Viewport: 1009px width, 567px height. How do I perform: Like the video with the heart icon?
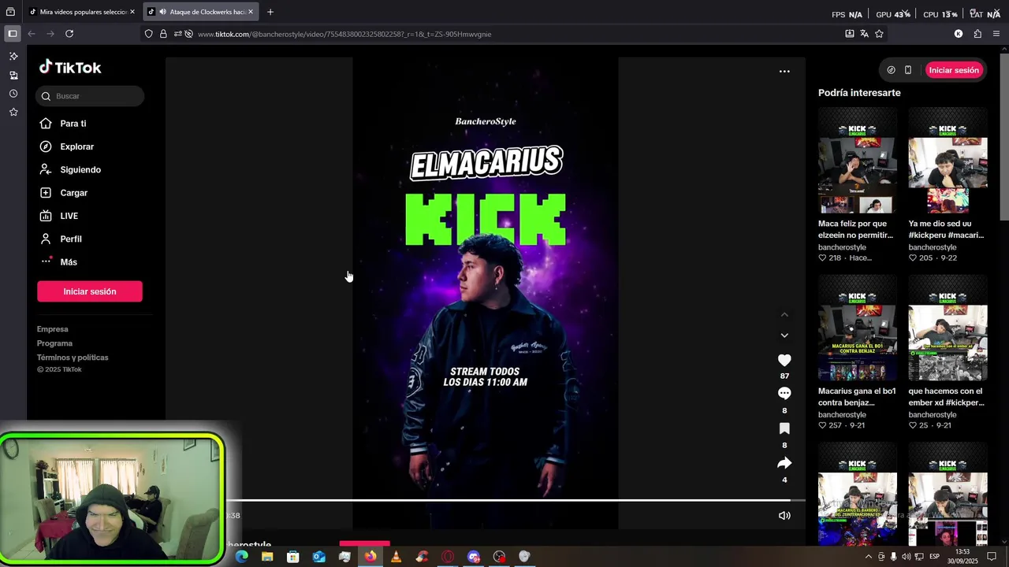click(x=784, y=360)
